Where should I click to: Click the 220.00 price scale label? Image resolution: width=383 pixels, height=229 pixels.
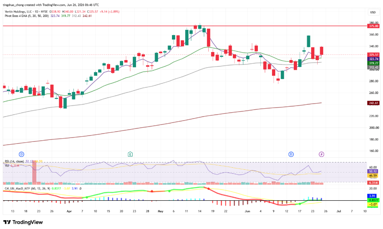pyautogui.click(x=374, y=116)
